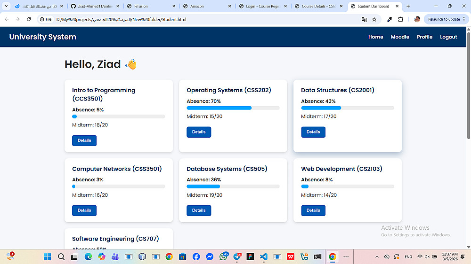Open Details for Data Structures
Image resolution: width=471 pixels, height=264 pixels.
coord(313,132)
